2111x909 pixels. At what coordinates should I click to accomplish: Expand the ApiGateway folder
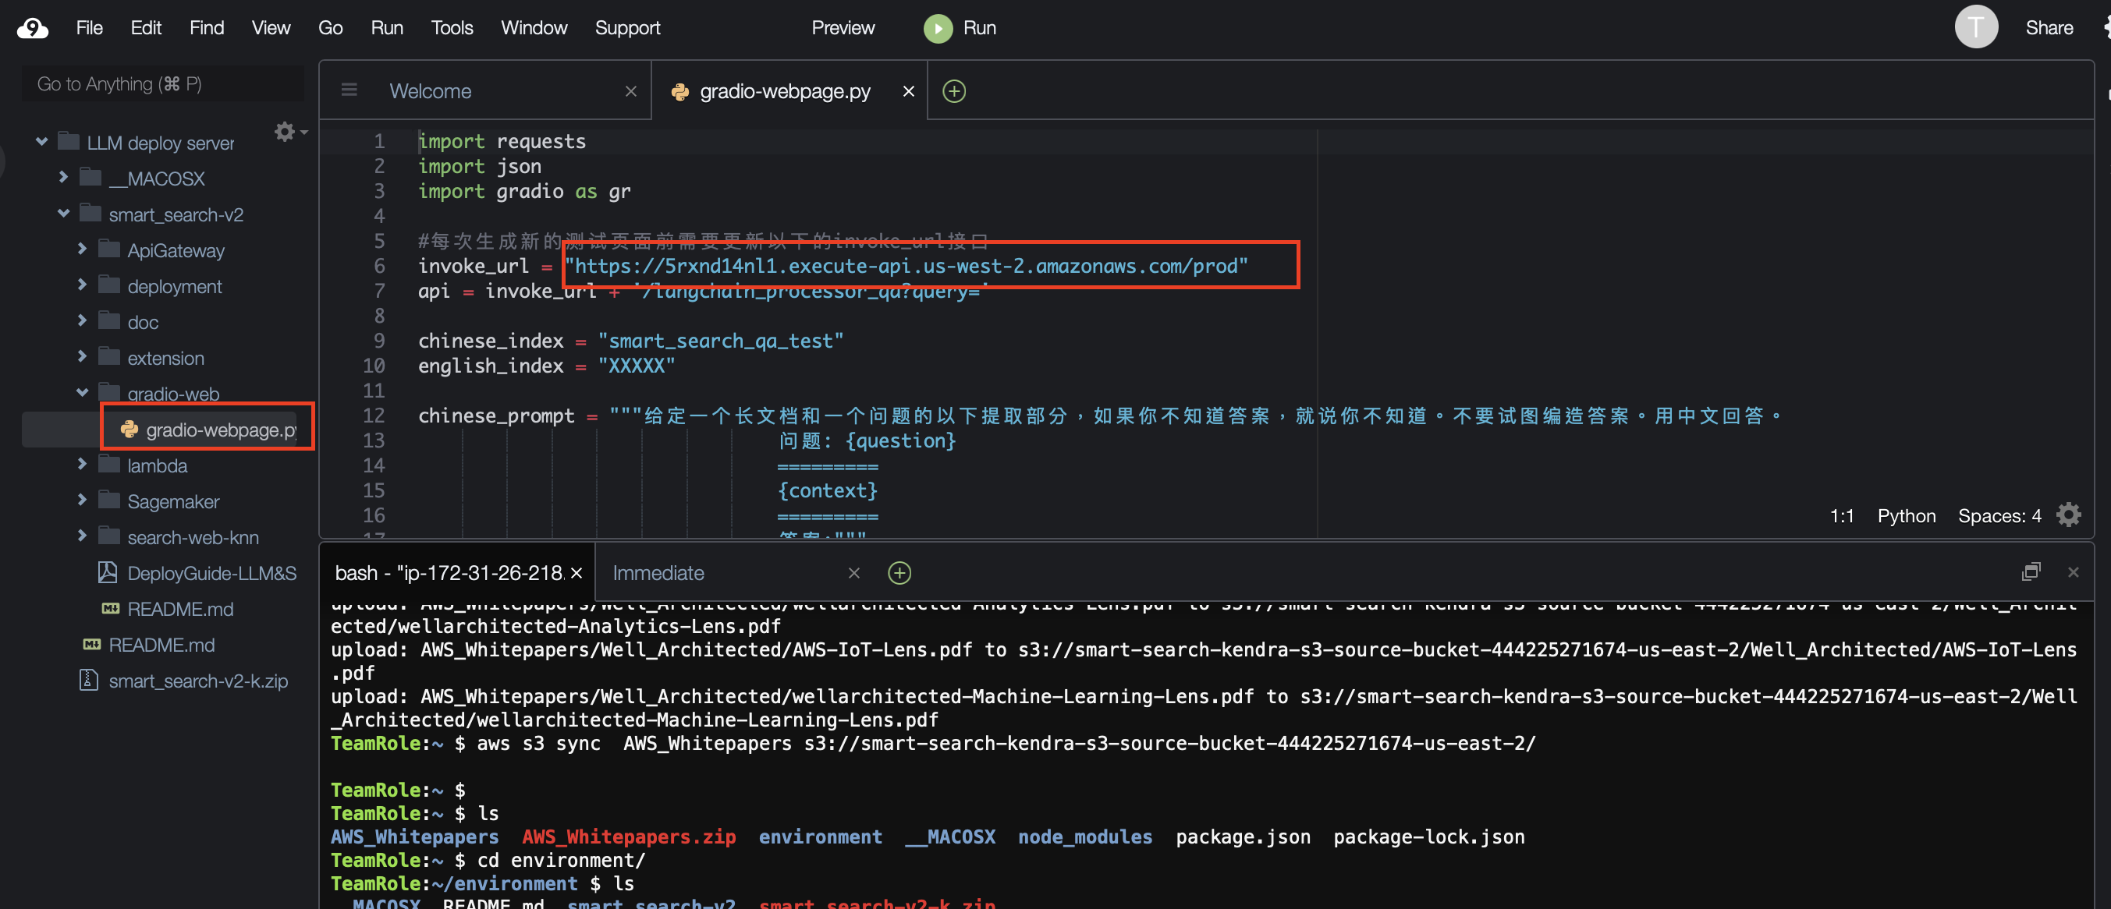point(82,249)
